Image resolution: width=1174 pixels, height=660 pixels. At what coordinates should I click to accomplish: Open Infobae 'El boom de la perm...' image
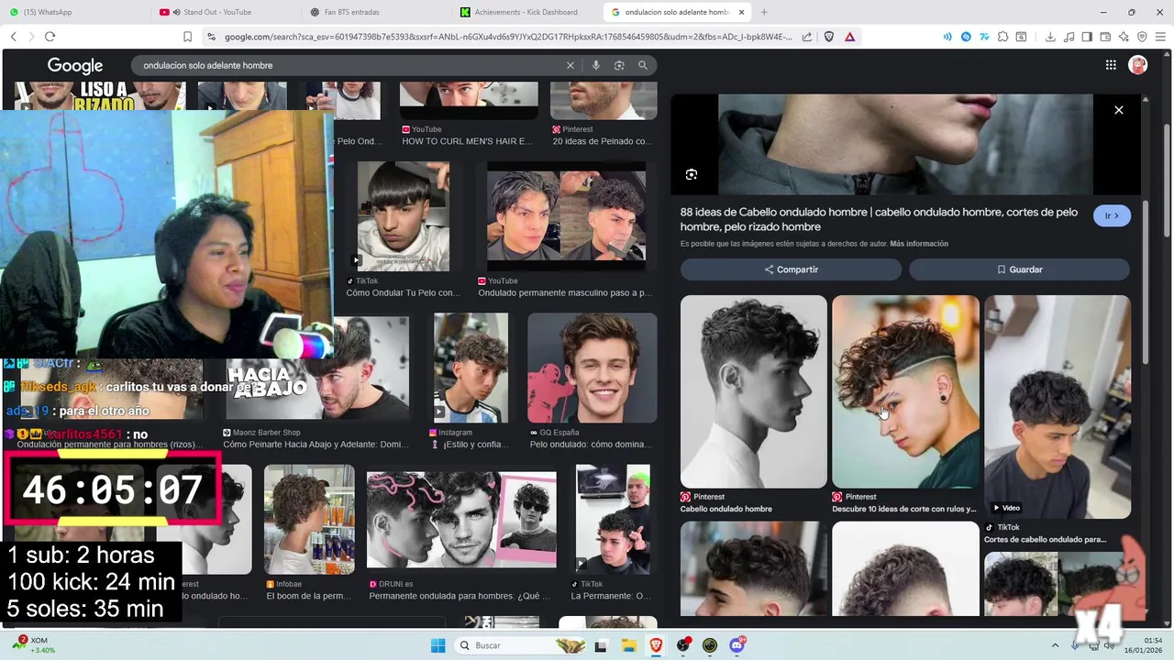point(309,520)
